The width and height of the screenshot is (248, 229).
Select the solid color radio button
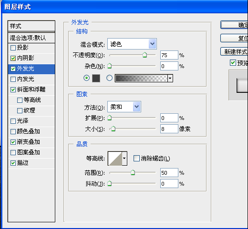click(x=86, y=78)
